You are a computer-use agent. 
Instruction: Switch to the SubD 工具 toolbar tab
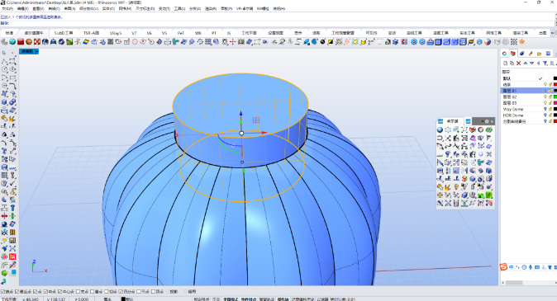pos(64,33)
